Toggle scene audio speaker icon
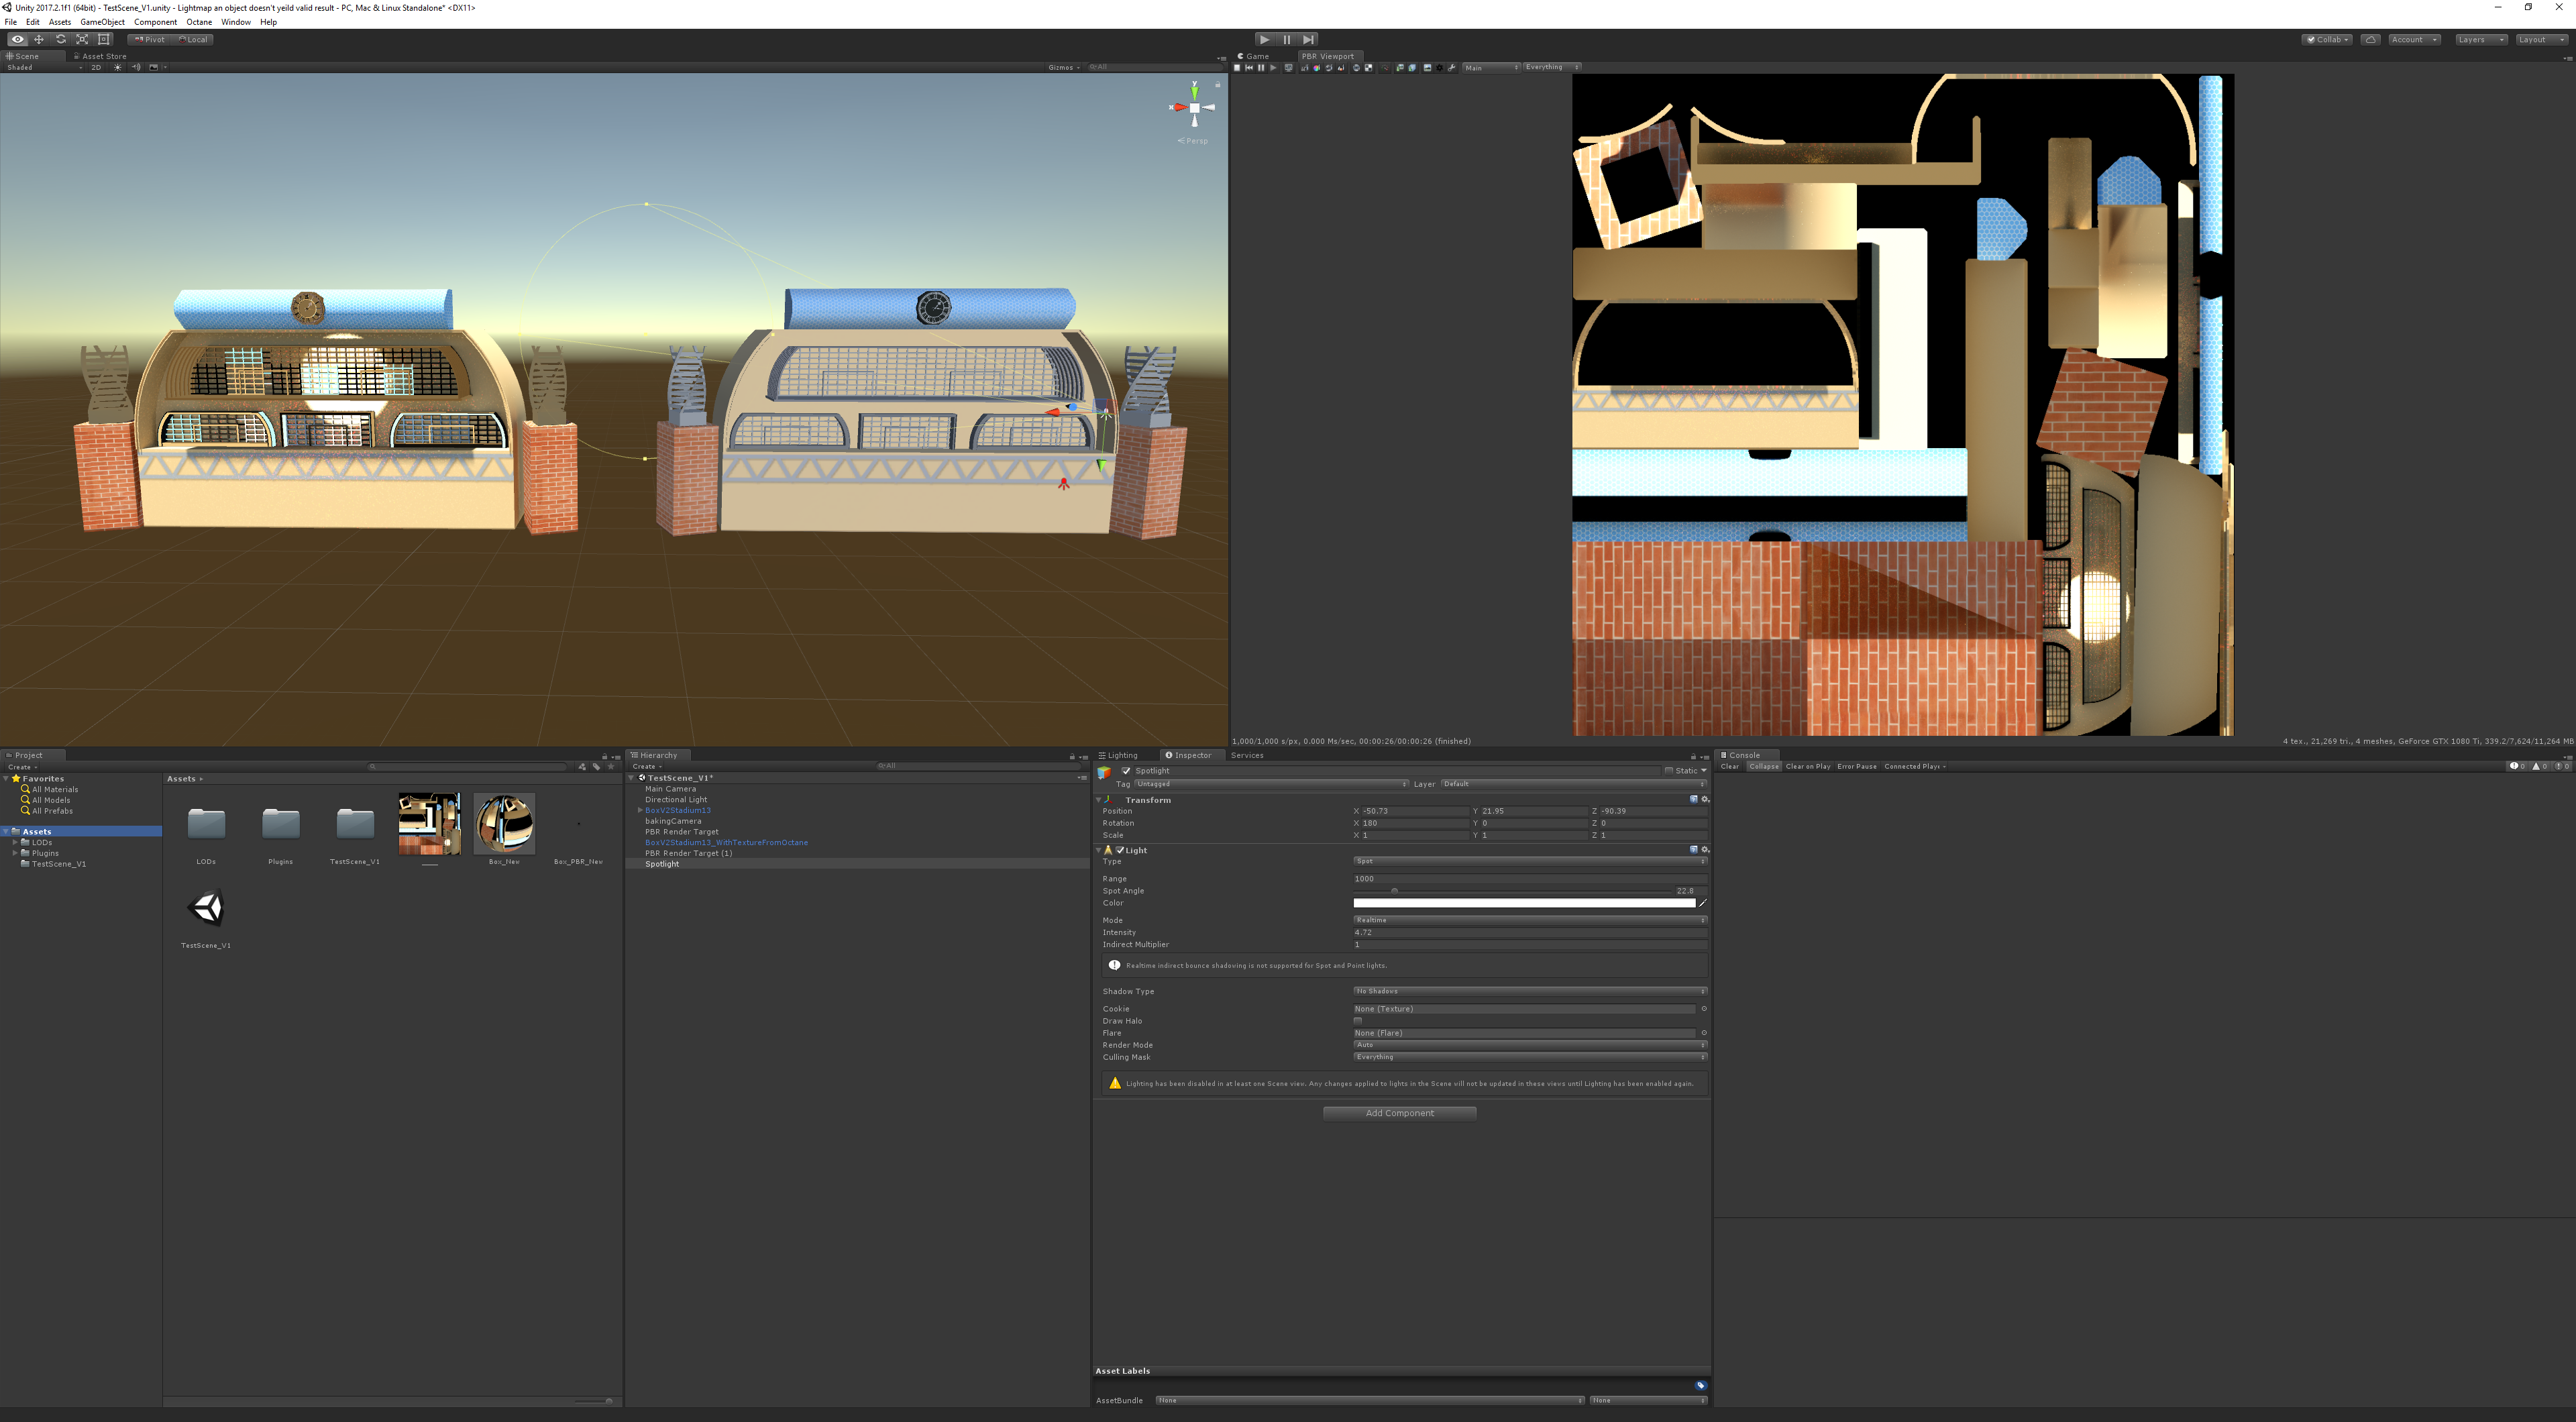The width and height of the screenshot is (2576, 1422). [x=136, y=67]
